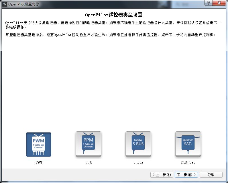Screen dimensions: 228x183
Task: Cancel the wizard with 取消
Action: click(x=211, y=175)
